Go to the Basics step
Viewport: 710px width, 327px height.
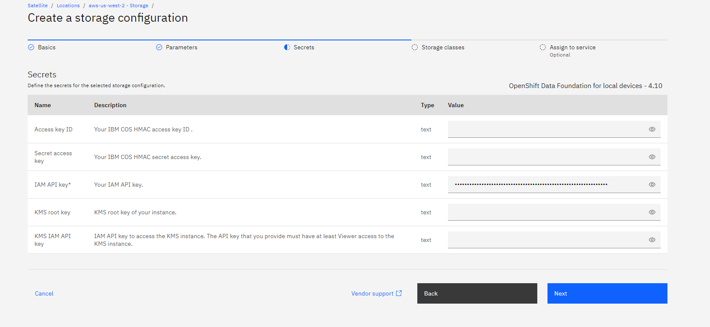point(46,47)
